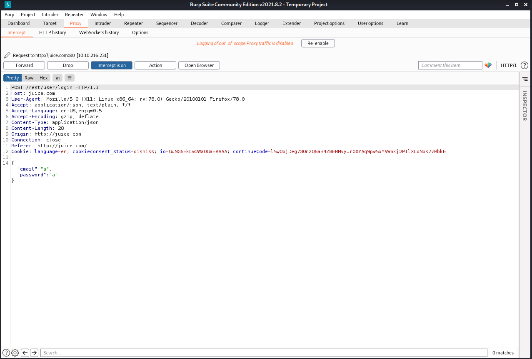Select the Intercept sub-tab
The image size is (532, 359).
click(x=17, y=32)
